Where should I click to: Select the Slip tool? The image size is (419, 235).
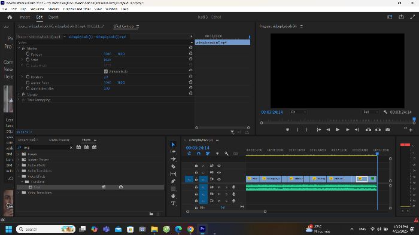[173, 174]
